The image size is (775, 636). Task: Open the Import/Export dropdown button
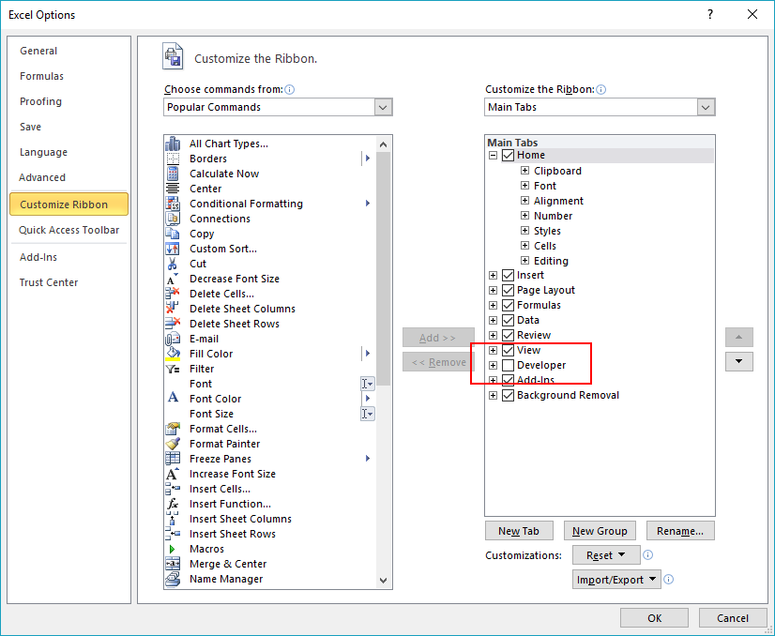pyautogui.click(x=616, y=580)
